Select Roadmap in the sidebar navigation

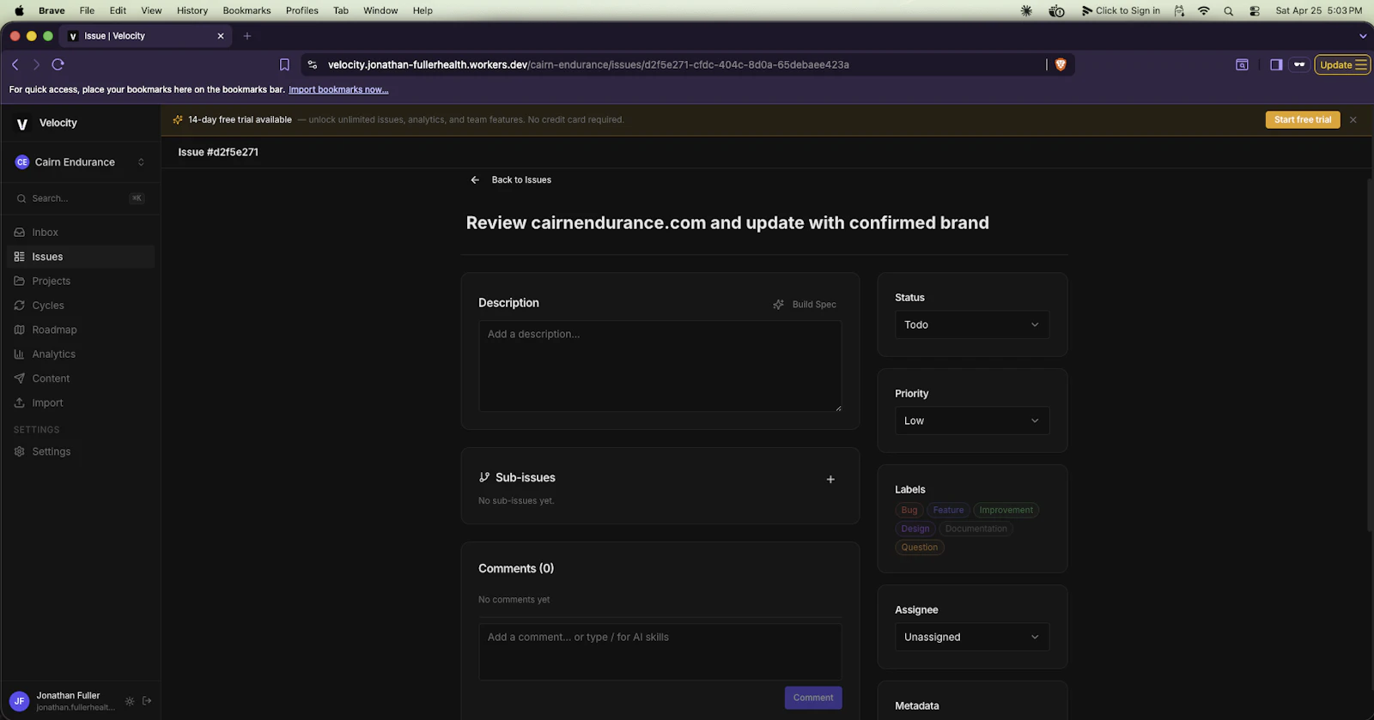(x=81, y=330)
